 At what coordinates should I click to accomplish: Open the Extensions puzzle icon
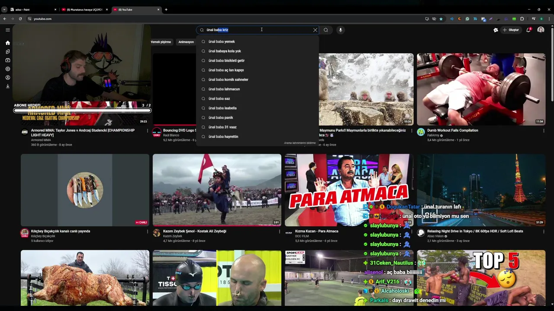pyautogui.click(x=522, y=19)
